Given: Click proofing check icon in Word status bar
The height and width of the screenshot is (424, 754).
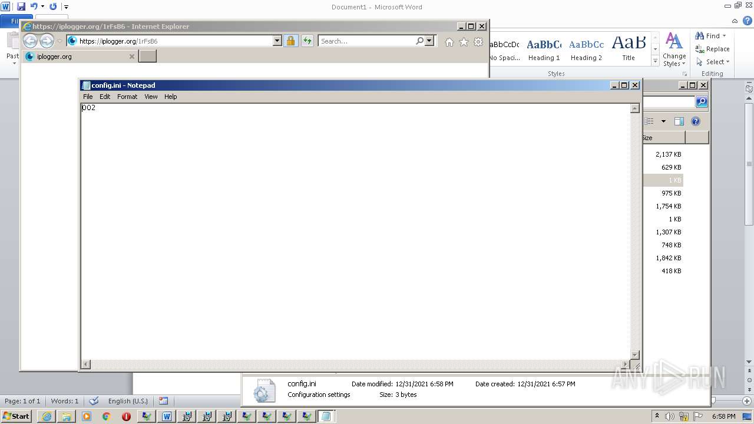Looking at the screenshot, I should click(x=94, y=401).
